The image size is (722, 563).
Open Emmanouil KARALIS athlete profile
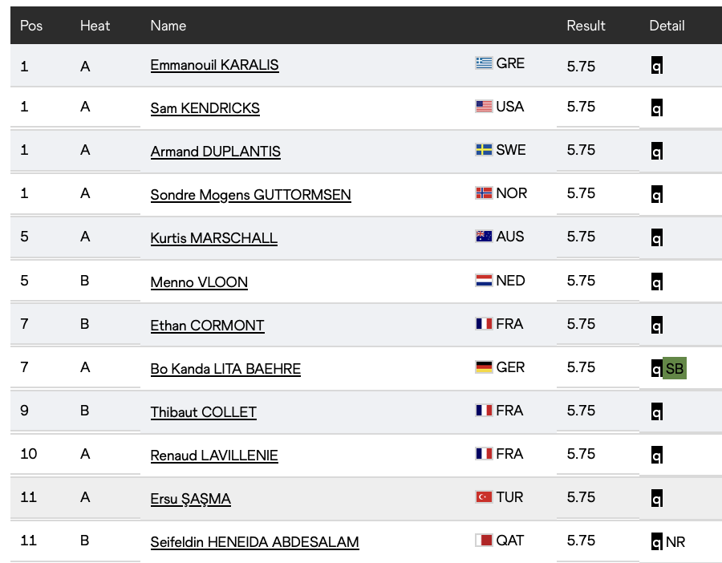point(214,65)
